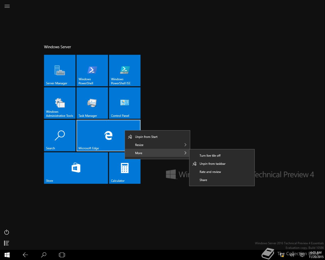Image resolution: width=325 pixels, height=260 pixels.
Task: Select Unpin from taskbar option
Action: 222,164
